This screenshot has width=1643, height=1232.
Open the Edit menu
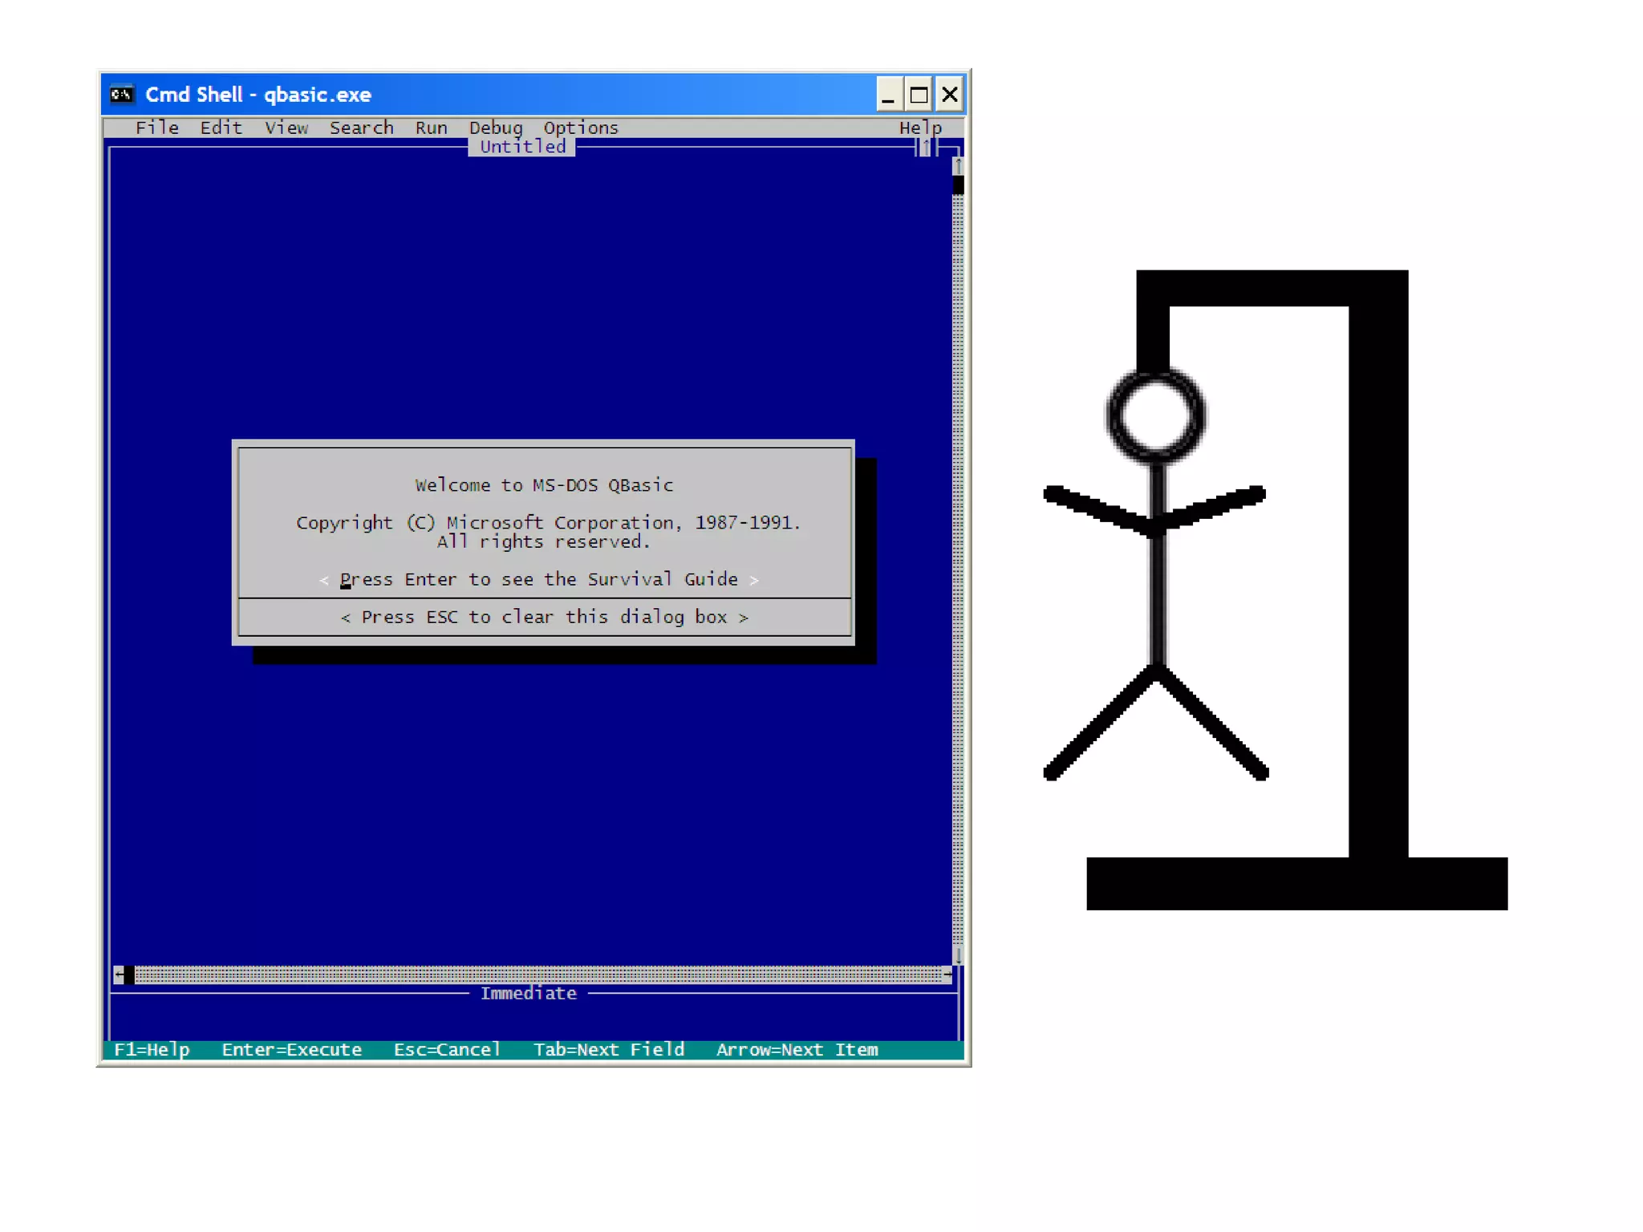point(221,128)
